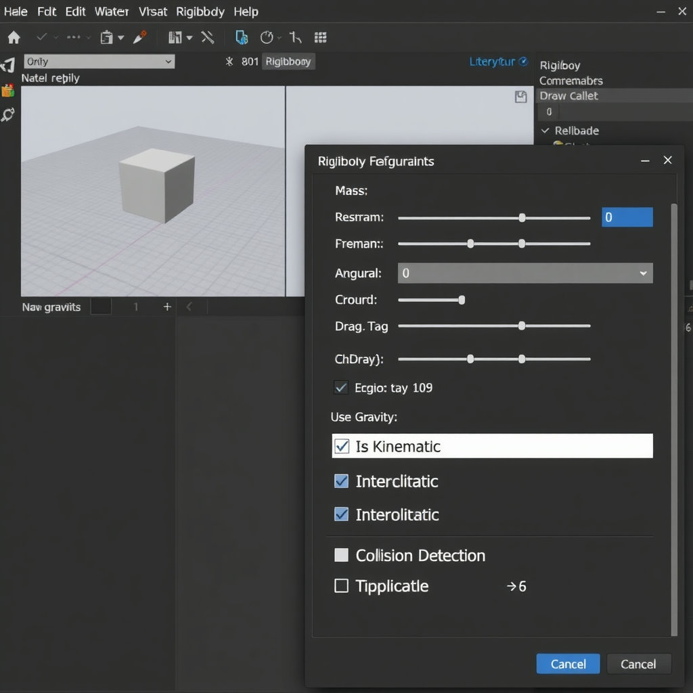Open the refresh circle dropdown arrow

(280, 38)
